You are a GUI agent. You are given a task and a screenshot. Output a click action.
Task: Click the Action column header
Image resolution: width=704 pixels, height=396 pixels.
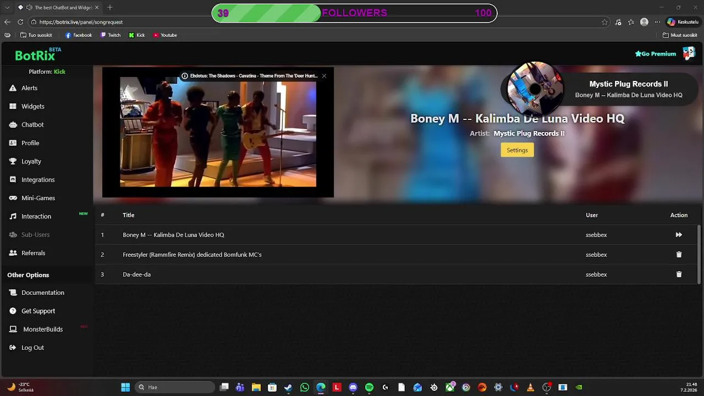[x=679, y=215]
